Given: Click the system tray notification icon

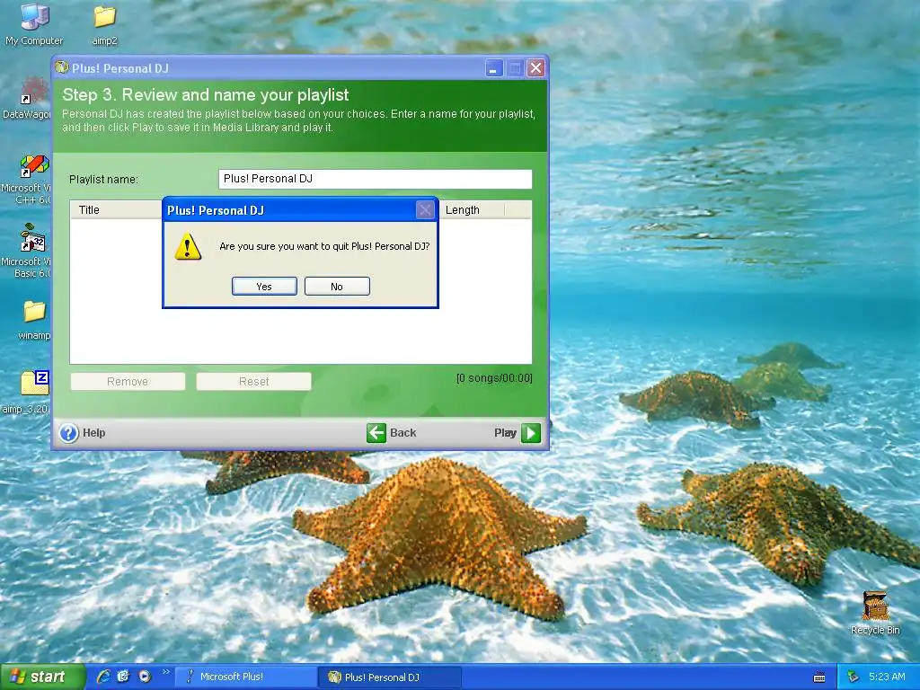Looking at the screenshot, I should click(x=854, y=677).
